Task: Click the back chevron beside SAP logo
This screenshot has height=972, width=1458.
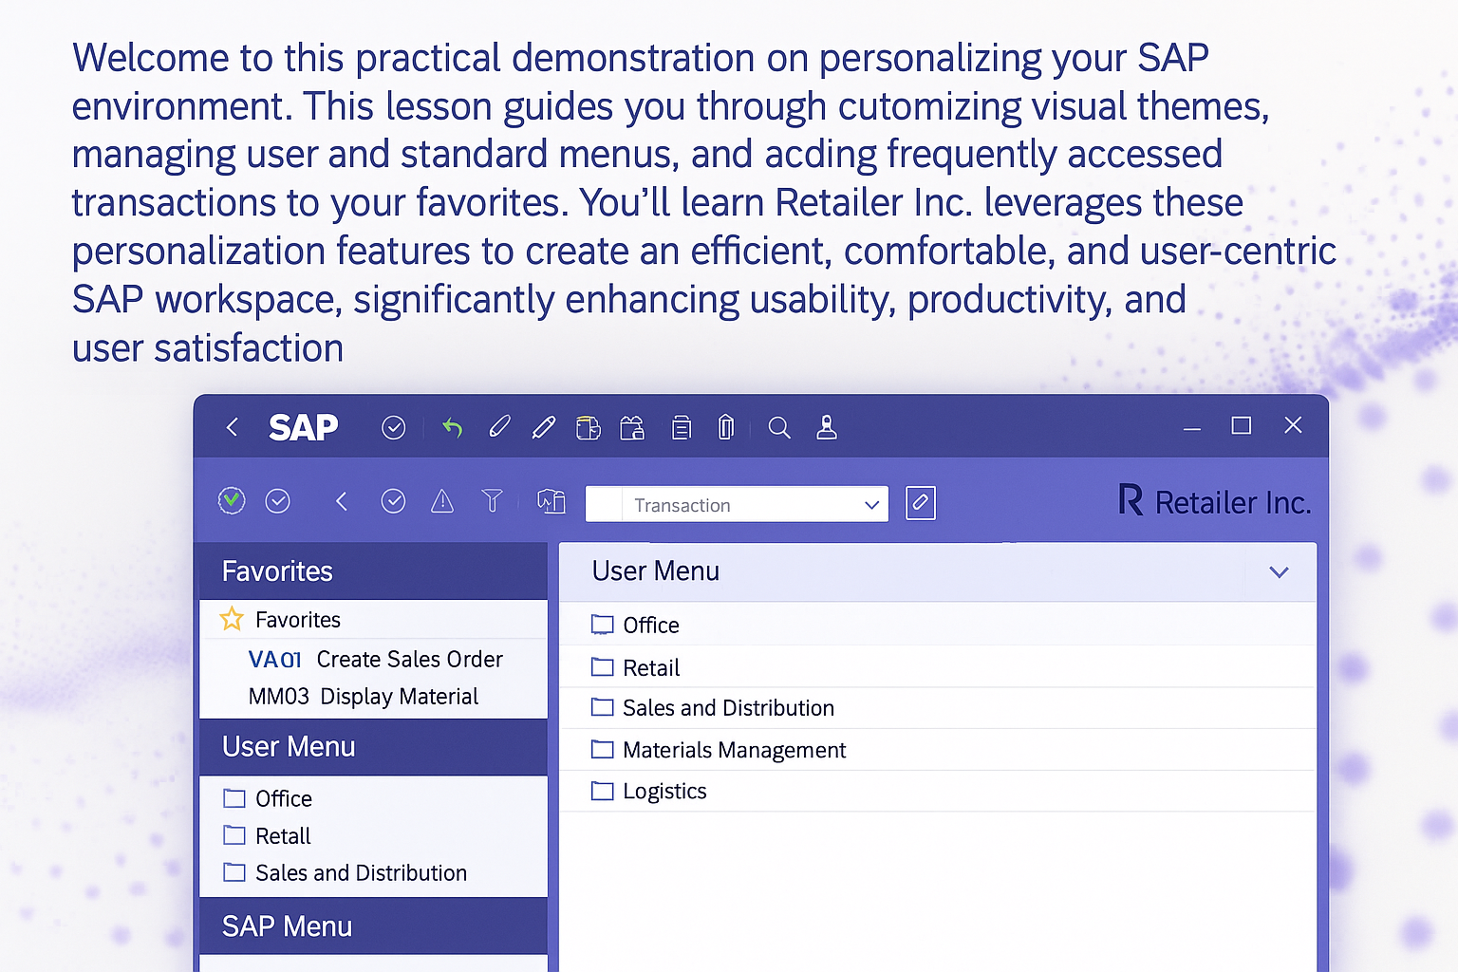Action: coord(233,427)
